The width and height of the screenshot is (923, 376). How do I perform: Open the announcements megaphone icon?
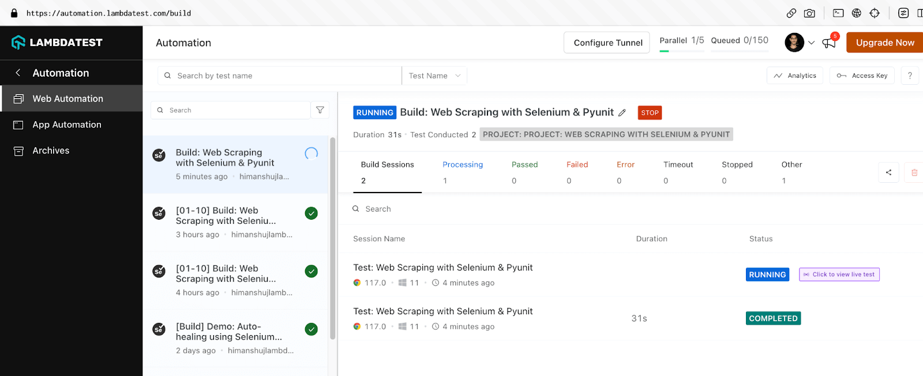point(829,43)
